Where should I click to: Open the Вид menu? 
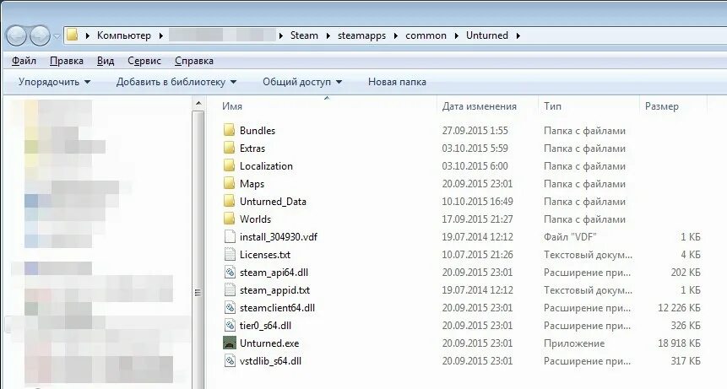tap(106, 61)
